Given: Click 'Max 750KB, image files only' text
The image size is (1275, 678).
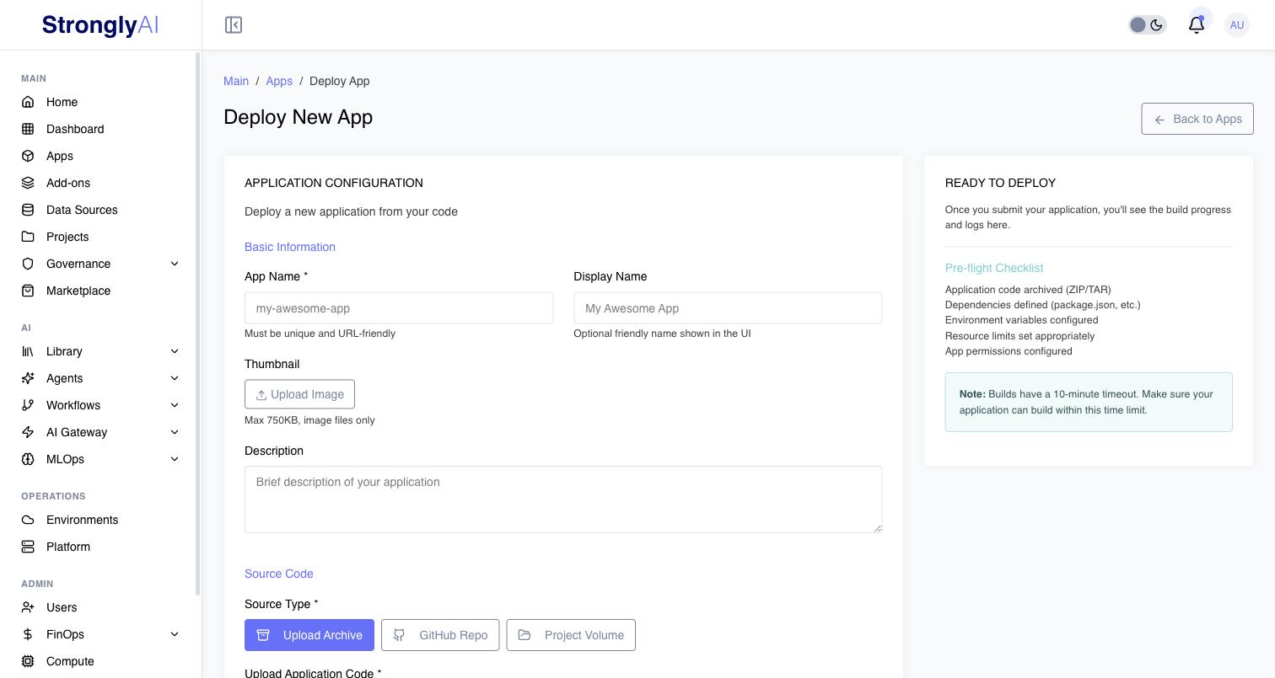Looking at the screenshot, I should [309, 420].
